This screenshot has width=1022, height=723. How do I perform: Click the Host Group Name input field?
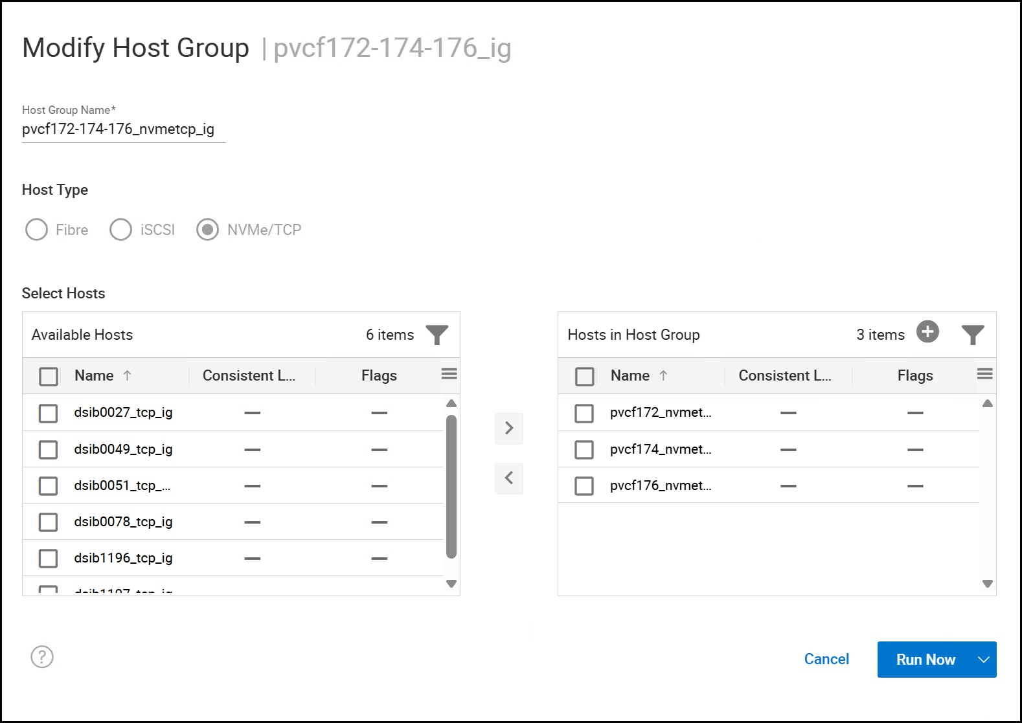pos(124,129)
